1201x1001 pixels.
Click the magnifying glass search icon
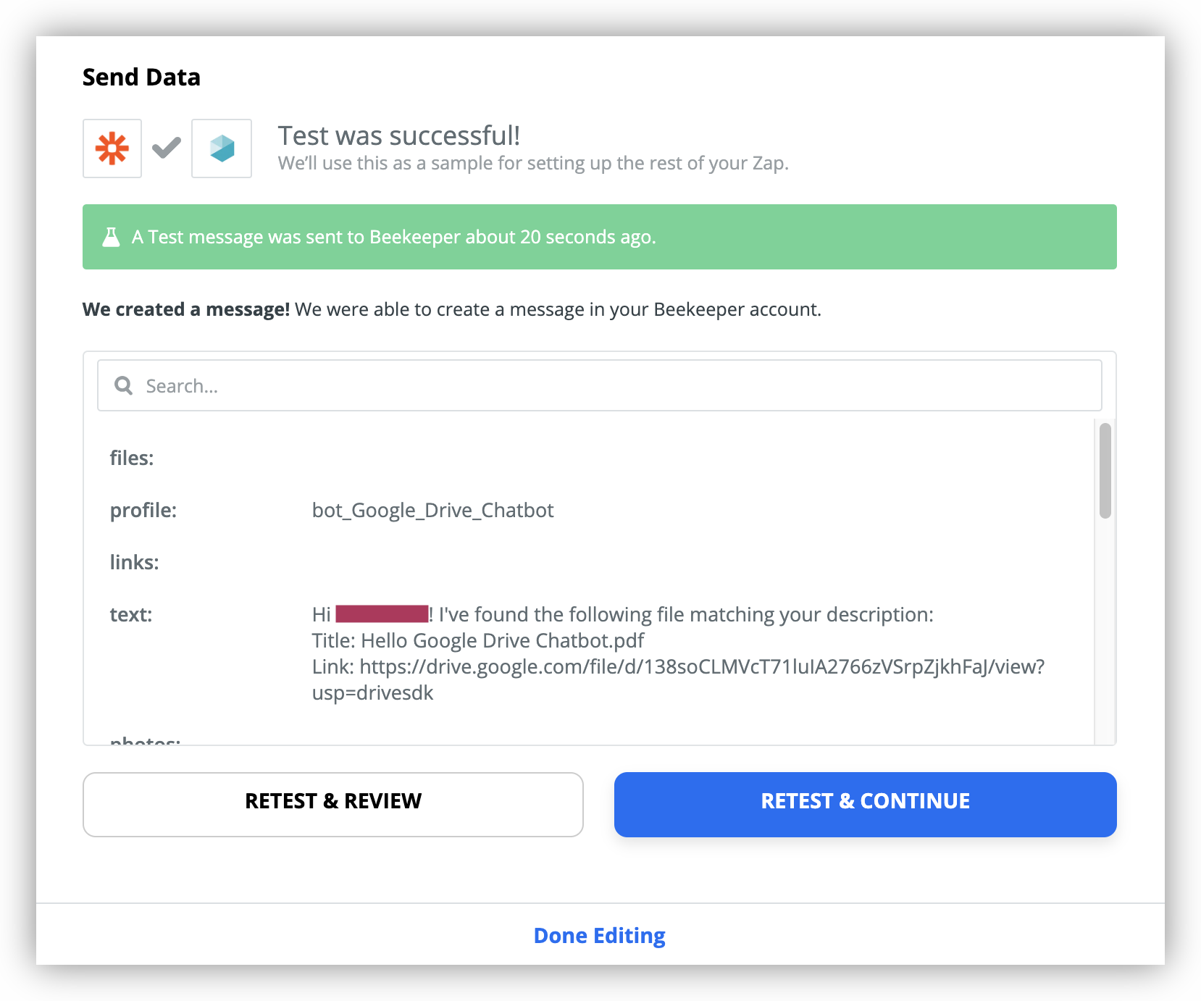pos(124,385)
